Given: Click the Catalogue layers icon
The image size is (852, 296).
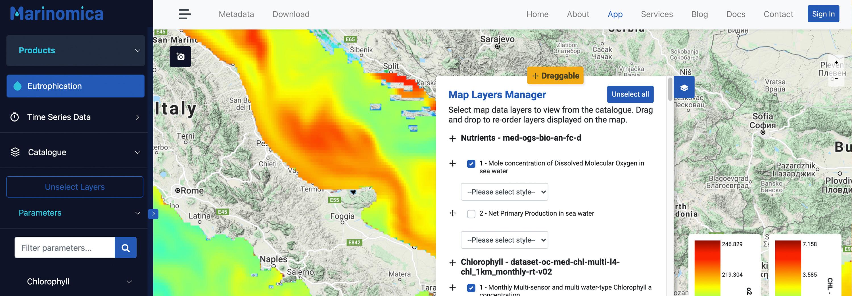Looking at the screenshot, I should point(15,152).
